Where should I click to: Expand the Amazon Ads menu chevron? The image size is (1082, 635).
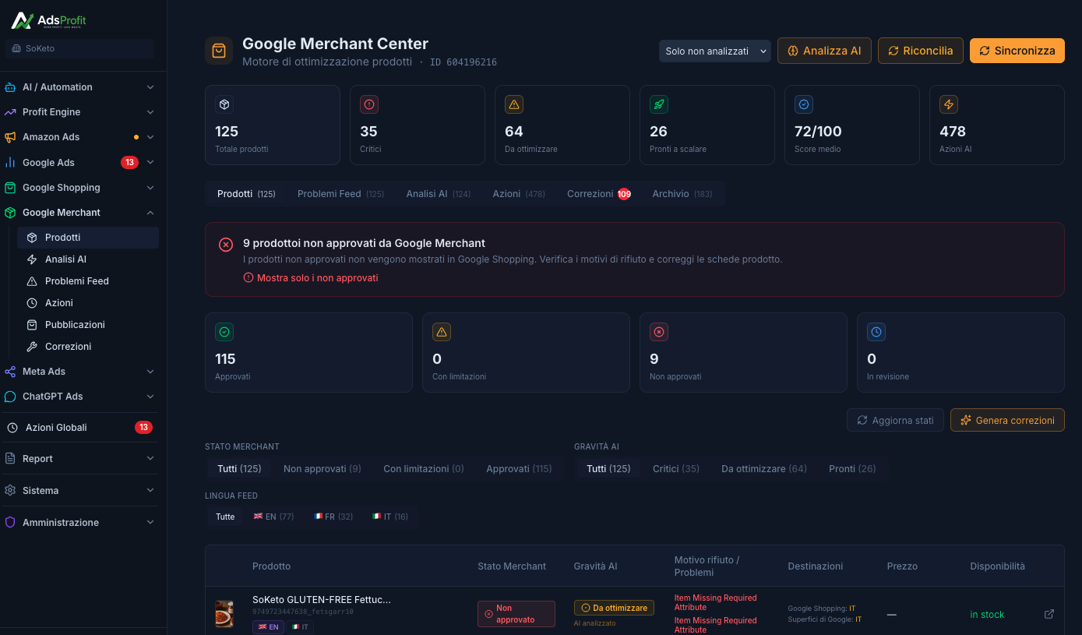[x=150, y=137]
